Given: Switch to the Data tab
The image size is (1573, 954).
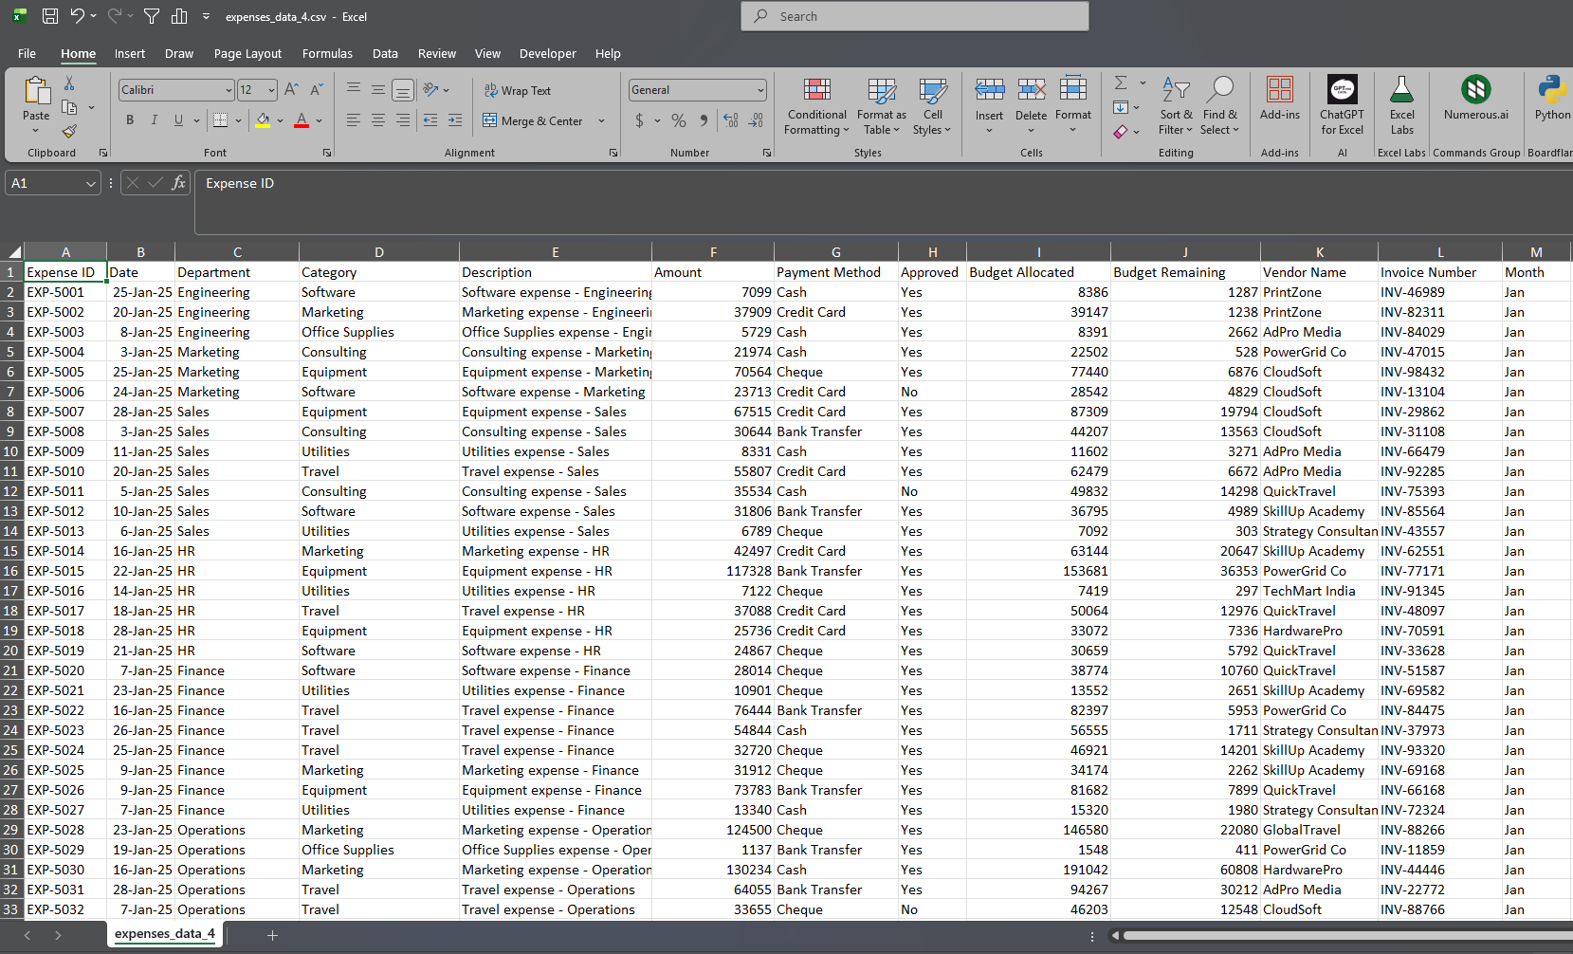Looking at the screenshot, I should 385,54.
